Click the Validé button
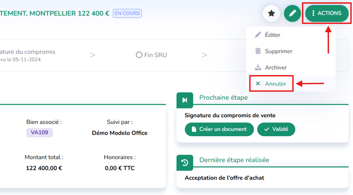The image size is (353, 195). pyautogui.click(x=276, y=129)
